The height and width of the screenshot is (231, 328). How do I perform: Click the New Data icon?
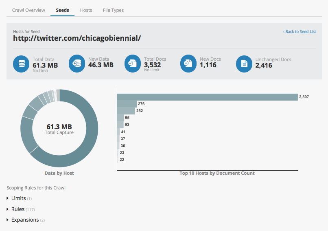tap(77, 64)
